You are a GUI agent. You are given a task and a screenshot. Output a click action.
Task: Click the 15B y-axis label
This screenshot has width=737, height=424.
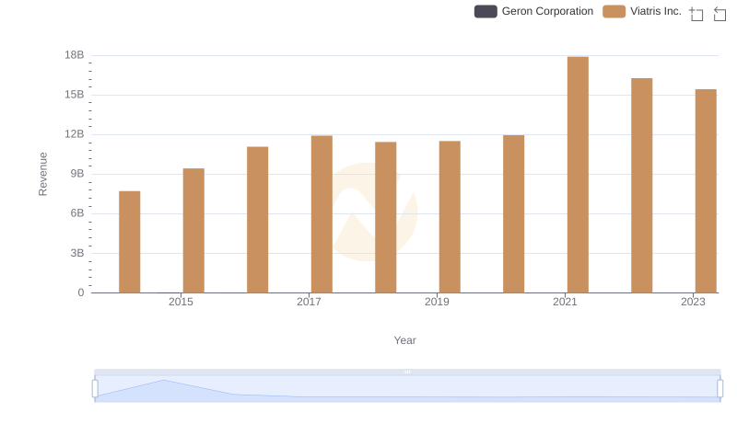(75, 95)
